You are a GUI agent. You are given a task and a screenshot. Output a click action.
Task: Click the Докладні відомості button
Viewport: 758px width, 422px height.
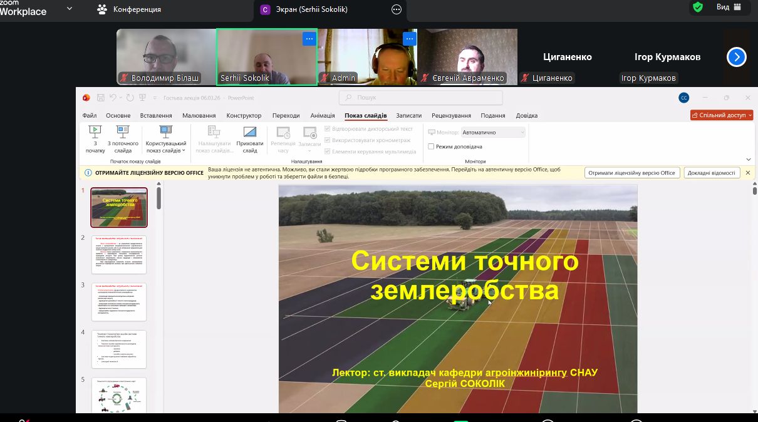coord(711,173)
